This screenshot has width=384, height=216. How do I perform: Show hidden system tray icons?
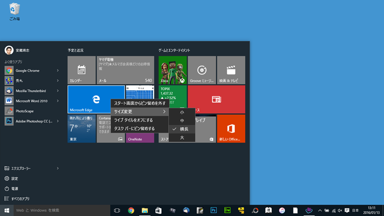click(x=320, y=210)
